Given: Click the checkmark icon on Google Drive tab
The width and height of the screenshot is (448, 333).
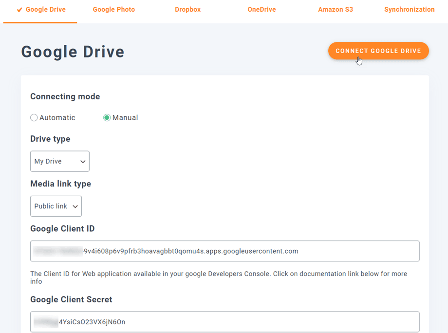Looking at the screenshot, I should 19,10.
